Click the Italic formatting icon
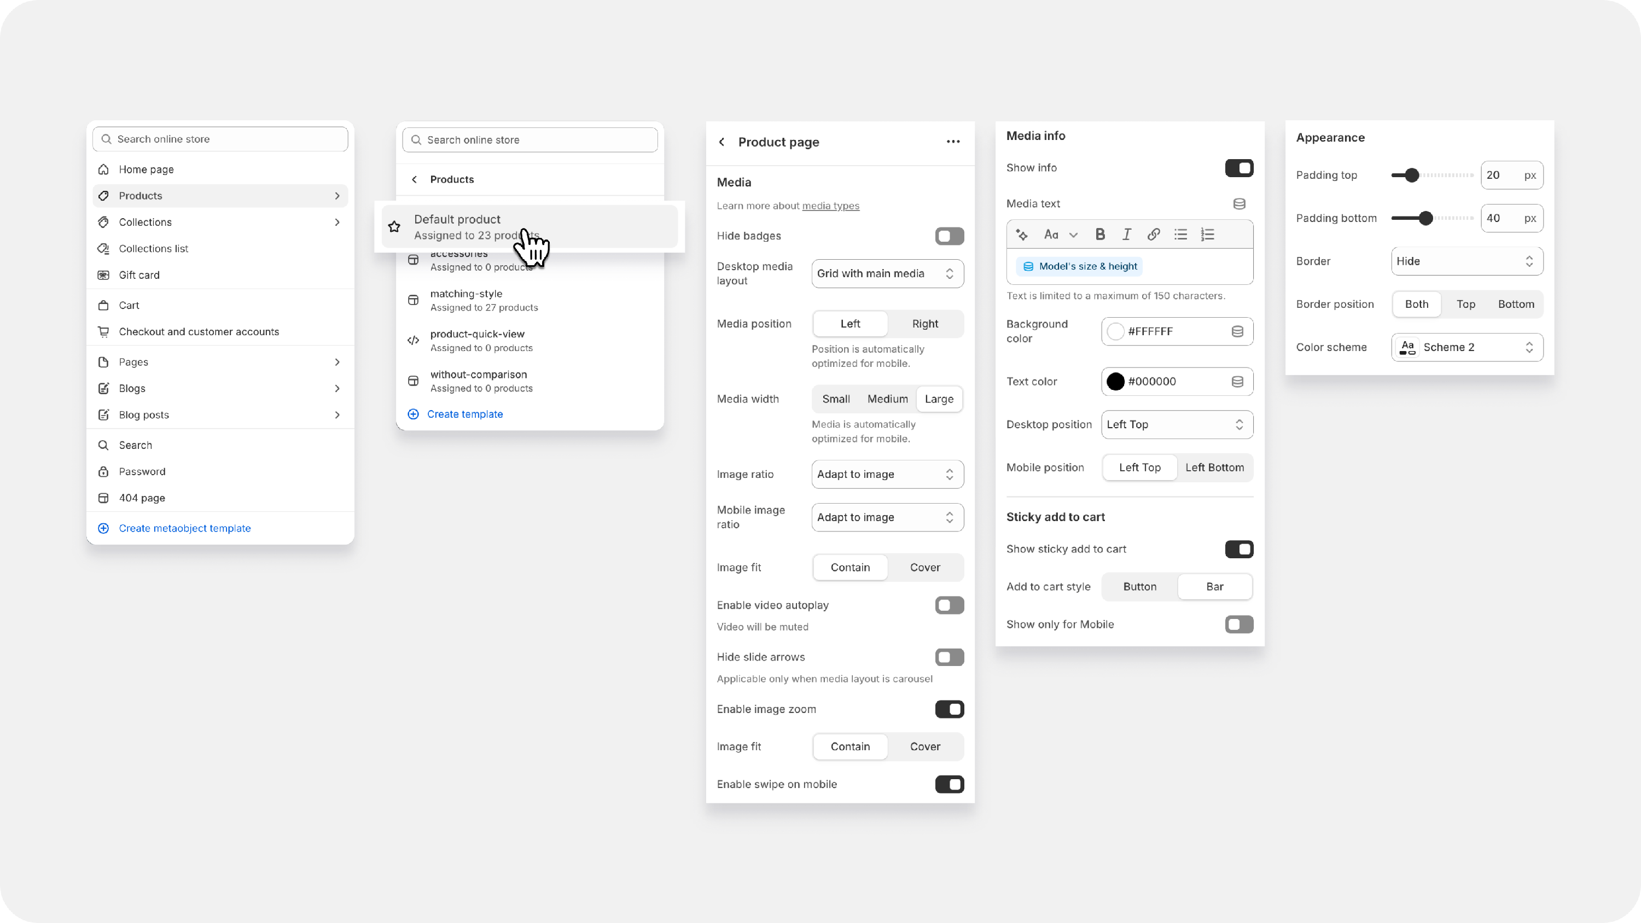1641x923 pixels. pyautogui.click(x=1126, y=235)
